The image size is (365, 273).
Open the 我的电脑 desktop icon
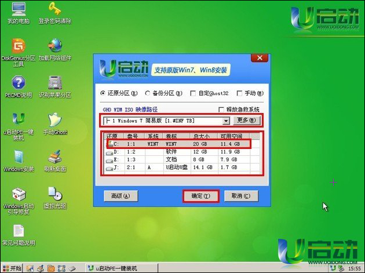[x=18, y=11]
